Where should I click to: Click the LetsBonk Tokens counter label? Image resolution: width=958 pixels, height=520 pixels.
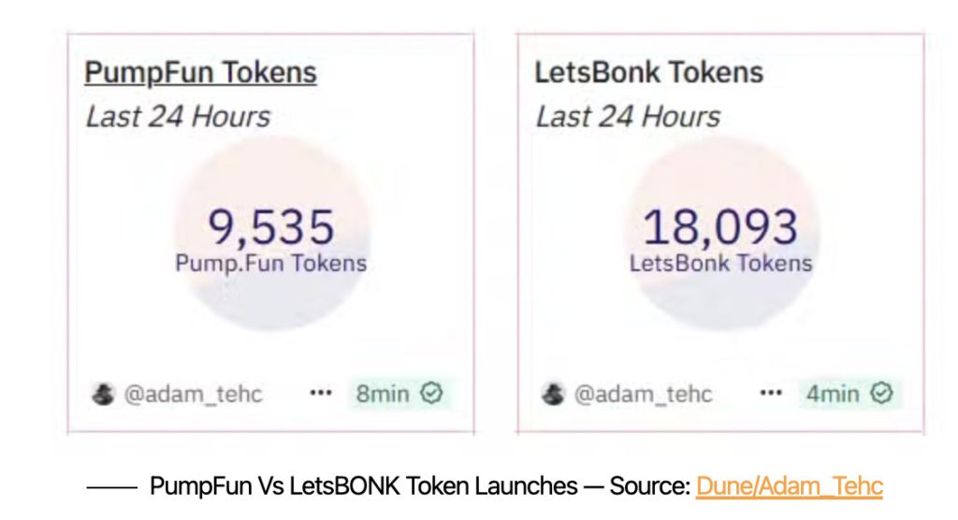click(721, 264)
